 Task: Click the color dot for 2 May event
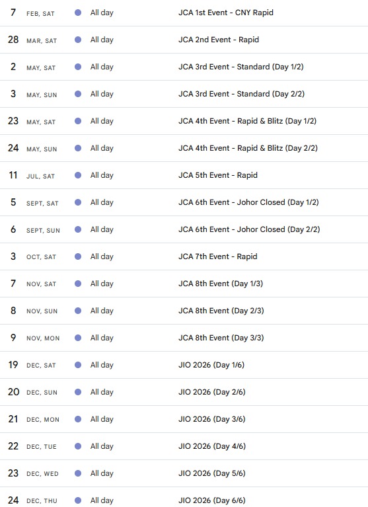(78, 67)
